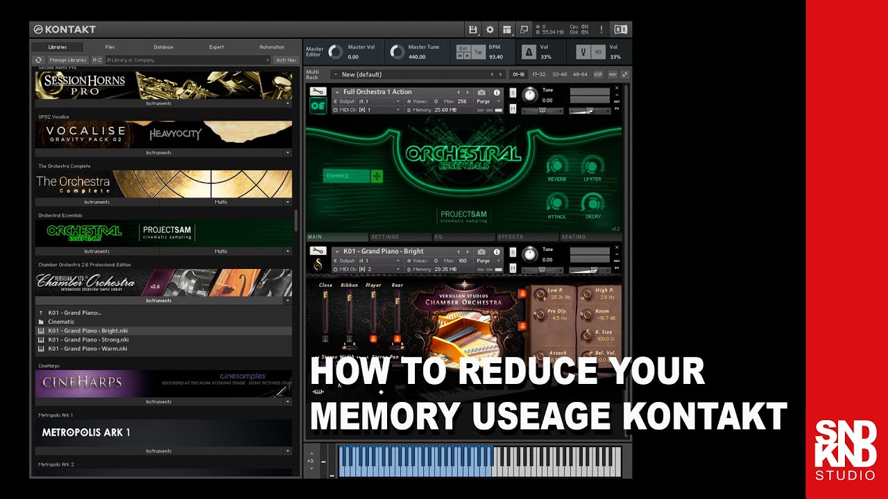Open the workspace layout icon

pyautogui.click(x=507, y=30)
